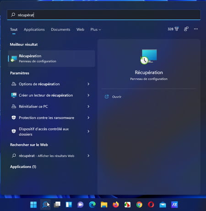This screenshot has width=206, height=211.
Task: Launch Microsoft Edge from the taskbar
Action: coord(92,205)
